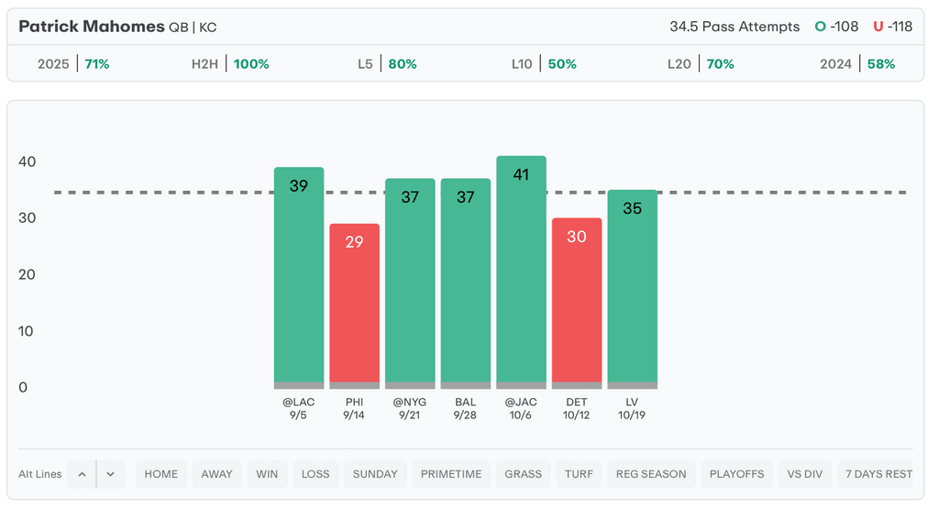
Task: Apply the VS DIV filter
Action: [x=805, y=474]
